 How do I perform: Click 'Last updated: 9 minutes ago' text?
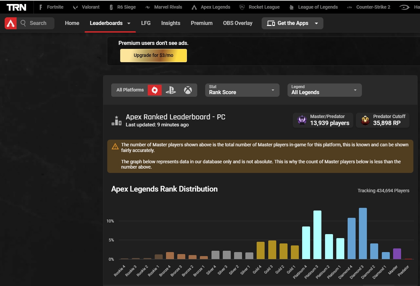(x=157, y=125)
